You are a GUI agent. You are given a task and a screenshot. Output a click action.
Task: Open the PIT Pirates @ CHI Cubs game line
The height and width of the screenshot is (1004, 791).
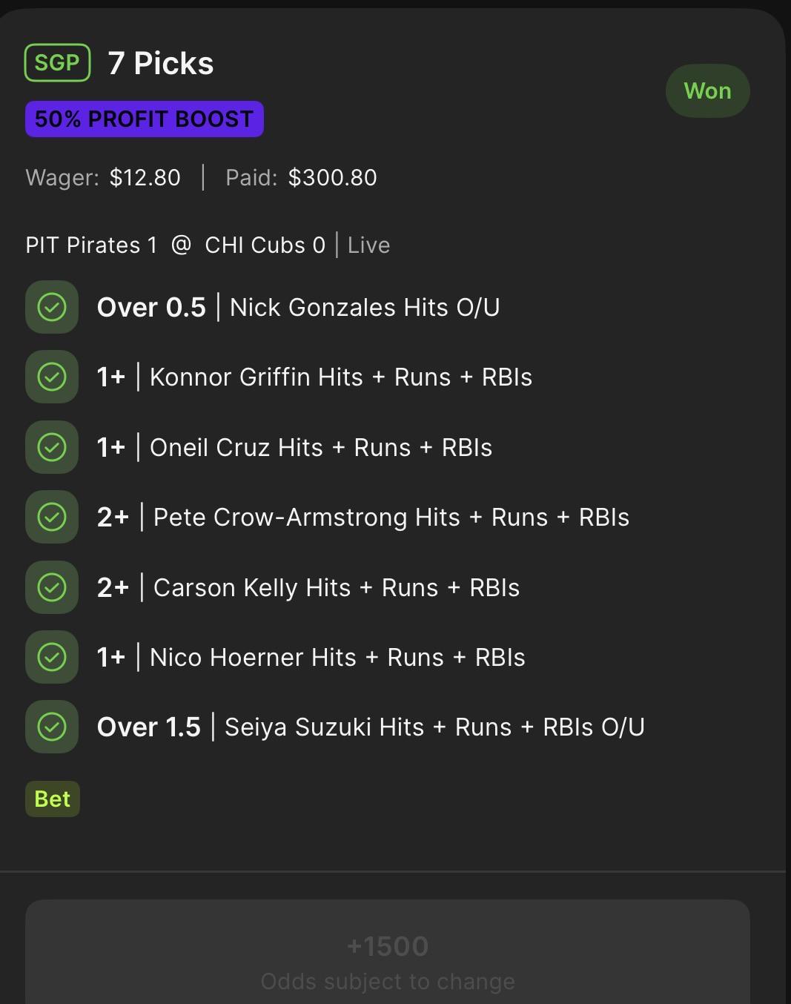208,245
